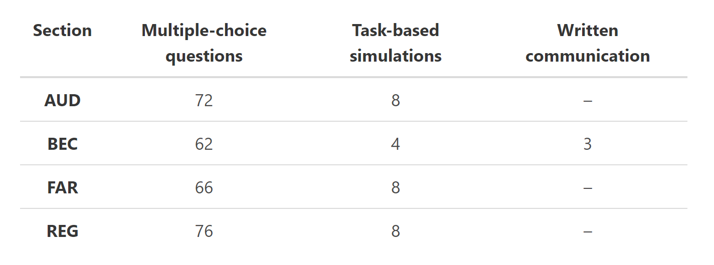The height and width of the screenshot is (265, 714).
Task: Select the value 62 in the BEC row
Action: [204, 144]
